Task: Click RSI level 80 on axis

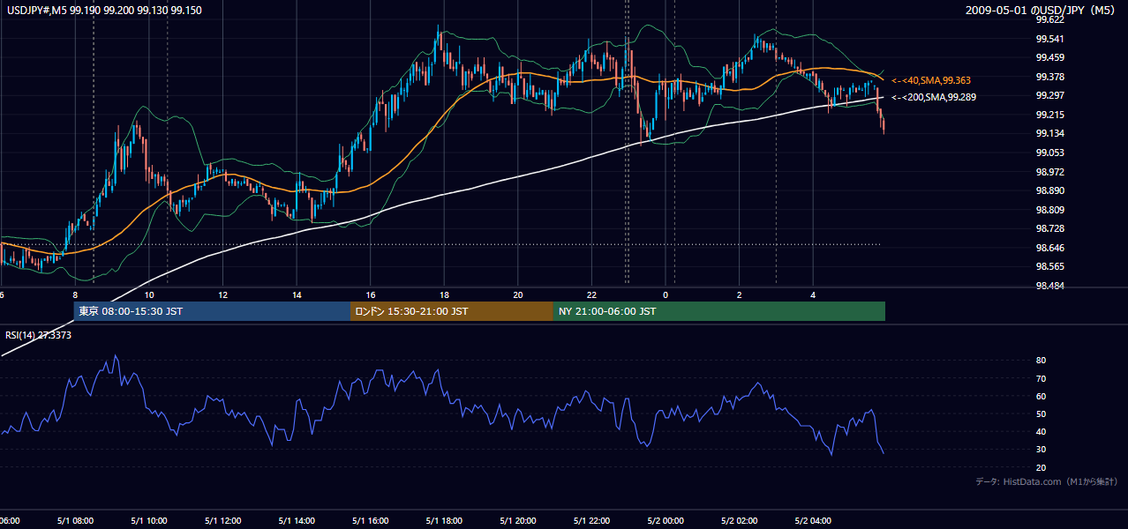Action: (1041, 361)
